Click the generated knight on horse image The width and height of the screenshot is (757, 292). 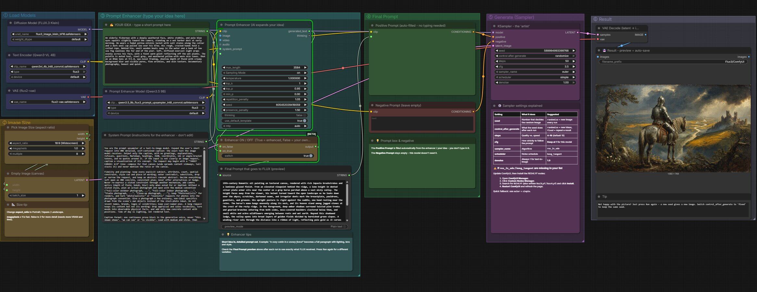[673, 128]
